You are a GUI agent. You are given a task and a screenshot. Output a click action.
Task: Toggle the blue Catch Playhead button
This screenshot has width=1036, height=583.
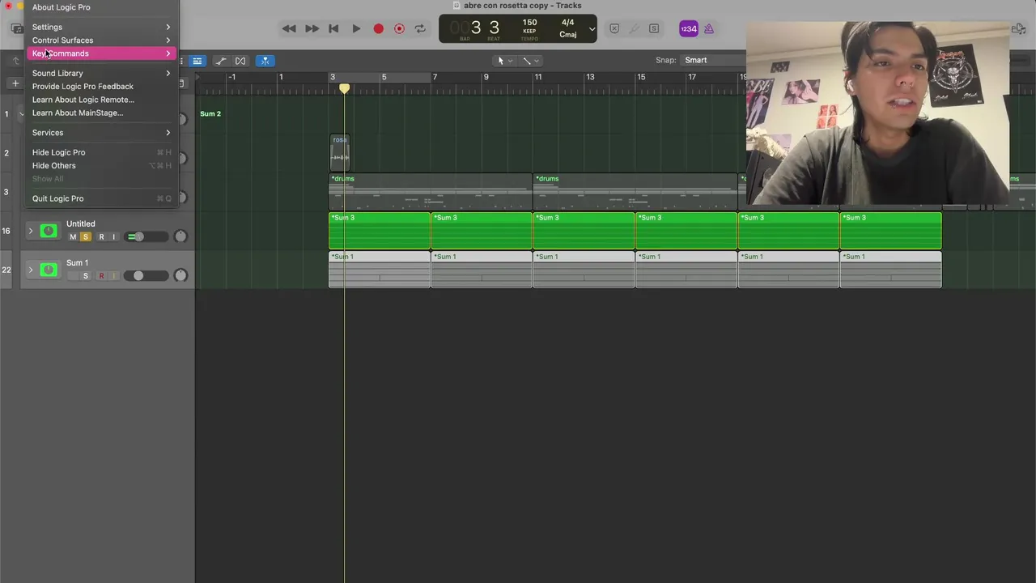coord(265,61)
